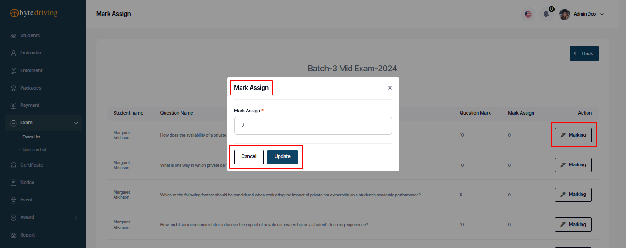Collapse the Exam menu chevron
626x248 pixels.
[x=76, y=123]
